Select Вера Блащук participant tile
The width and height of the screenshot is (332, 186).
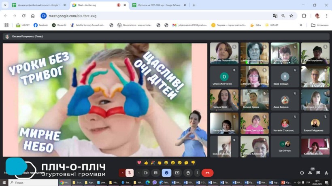point(285,77)
